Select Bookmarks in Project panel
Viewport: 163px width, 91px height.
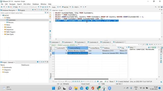(x=8, y=67)
